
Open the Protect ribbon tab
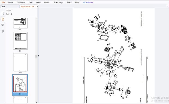coord(47,2)
